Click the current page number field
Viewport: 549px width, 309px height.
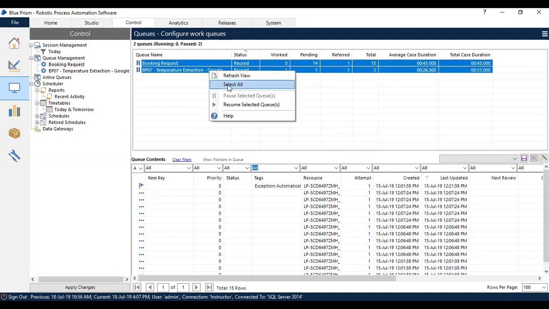[x=163, y=288]
